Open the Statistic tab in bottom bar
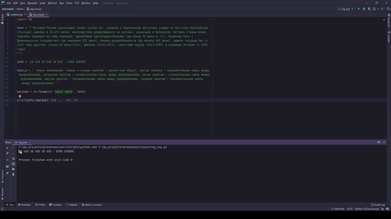The width and height of the screenshot is (391, 219). point(72,205)
